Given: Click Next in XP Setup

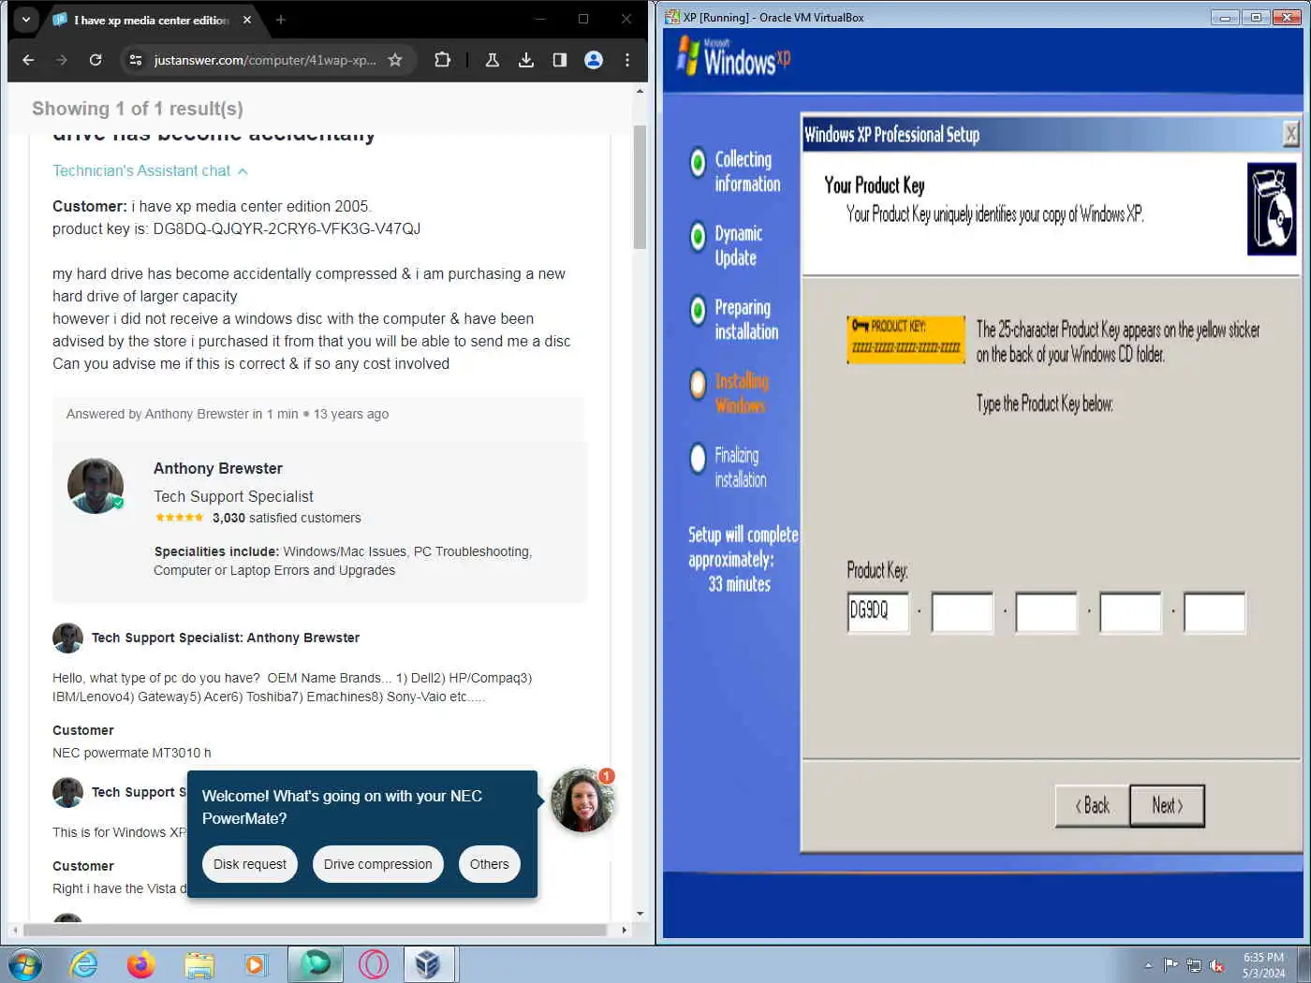Looking at the screenshot, I should [x=1167, y=805].
